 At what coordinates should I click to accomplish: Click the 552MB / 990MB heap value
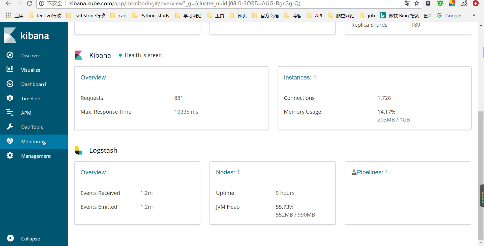tap(295, 215)
